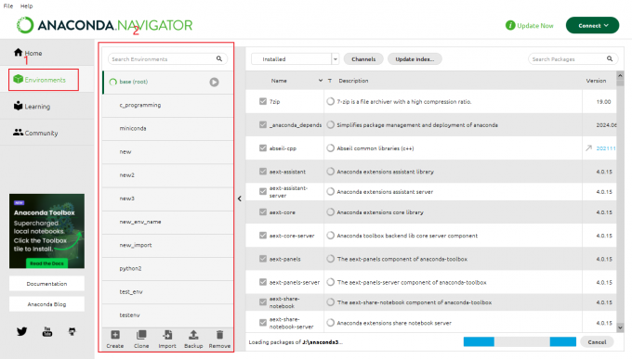The width and height of the screenshot is (632, 359).
Task: Expand the Connect dropdown button
Action: 593,25
